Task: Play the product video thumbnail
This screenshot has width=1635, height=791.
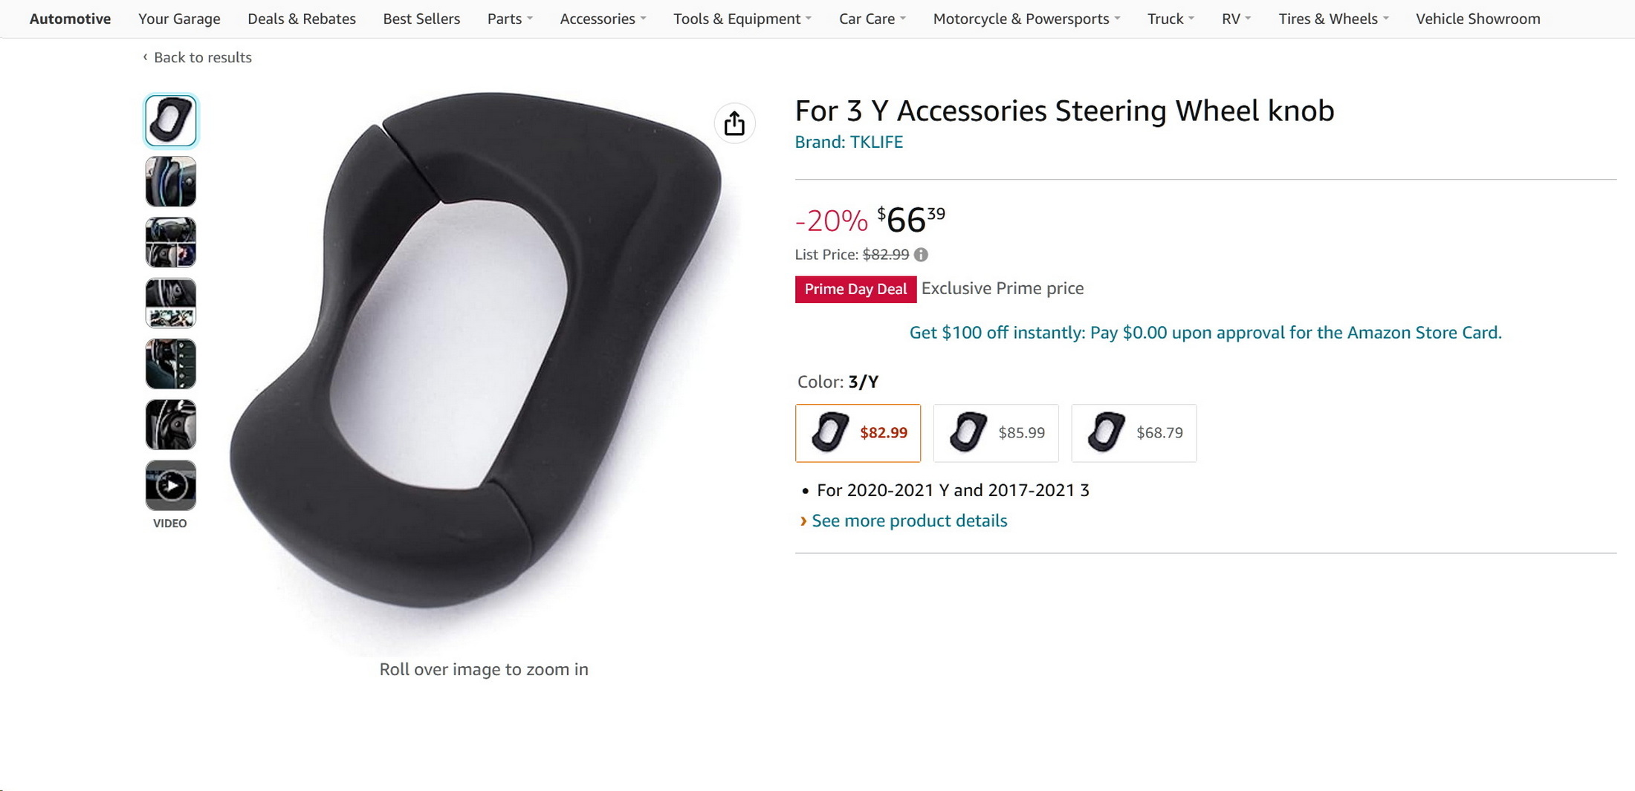Action: click(x=171, y=486)
